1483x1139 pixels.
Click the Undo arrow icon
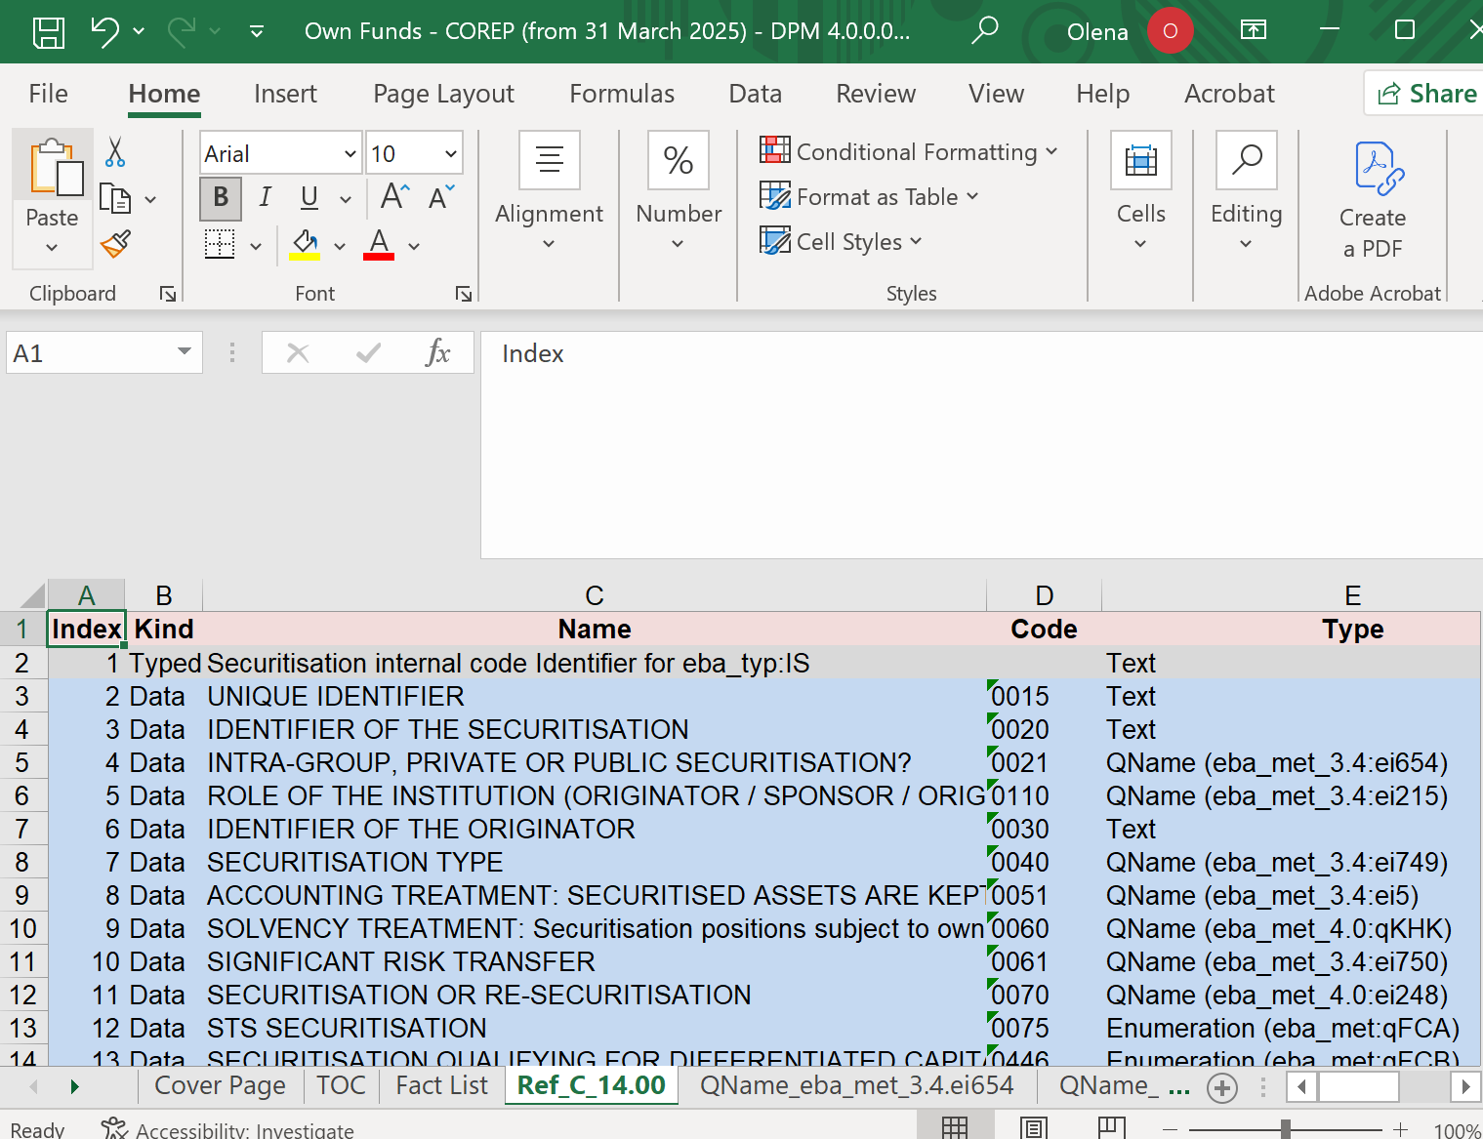coord(104,31)
